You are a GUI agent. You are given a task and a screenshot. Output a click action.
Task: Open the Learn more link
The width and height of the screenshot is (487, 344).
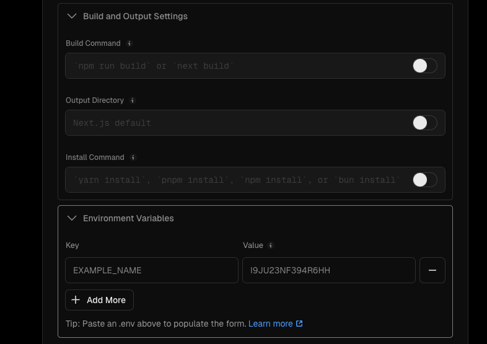tap(271, 324)
